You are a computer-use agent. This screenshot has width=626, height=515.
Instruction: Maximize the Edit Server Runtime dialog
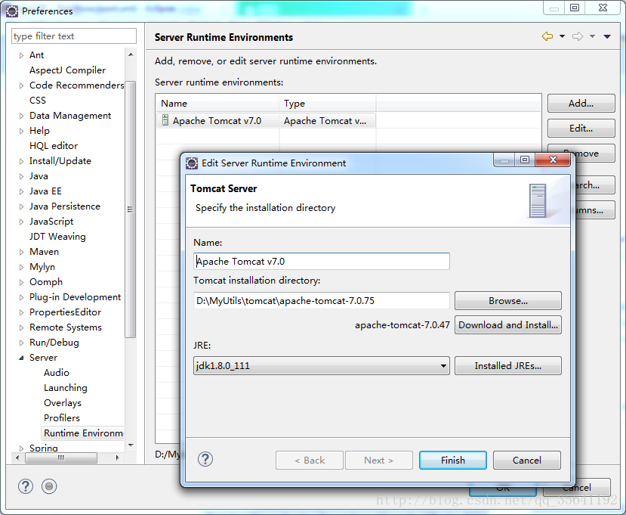click(x=525, y=160)
